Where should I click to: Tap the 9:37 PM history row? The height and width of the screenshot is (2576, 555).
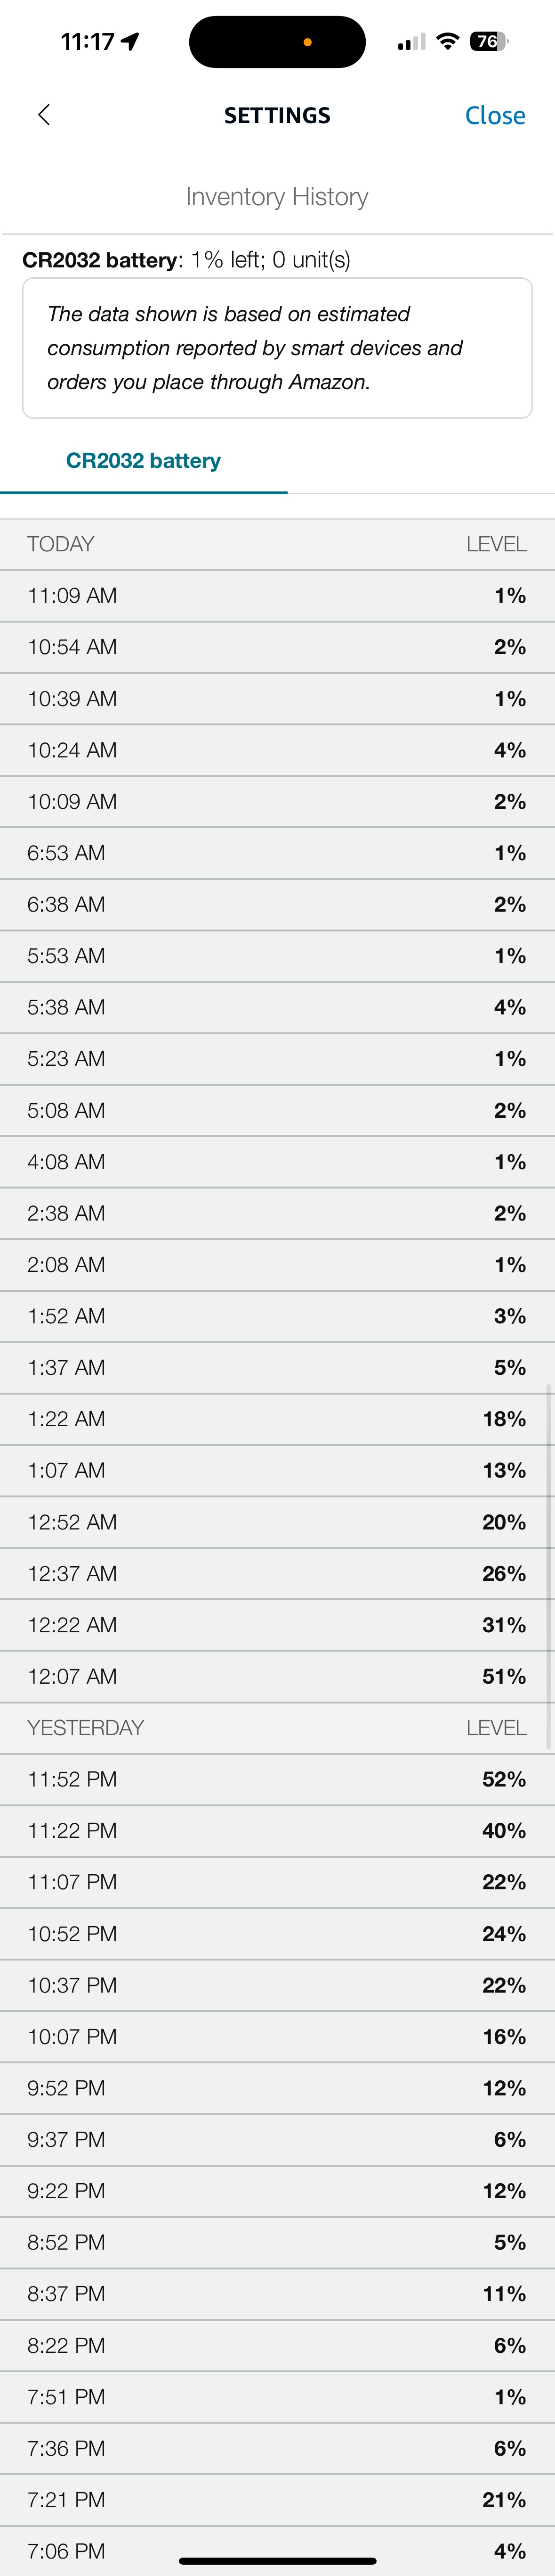coord(276,2139)
